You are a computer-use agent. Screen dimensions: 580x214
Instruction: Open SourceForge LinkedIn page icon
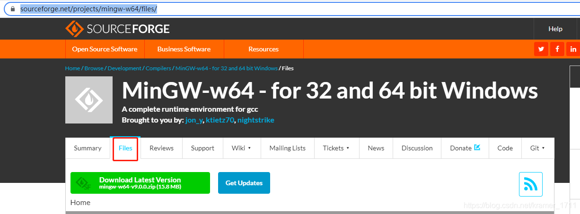point(573,49)
